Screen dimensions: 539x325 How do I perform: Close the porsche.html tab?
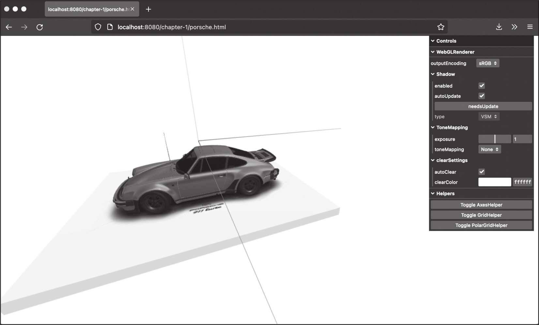tap(132, 9)
